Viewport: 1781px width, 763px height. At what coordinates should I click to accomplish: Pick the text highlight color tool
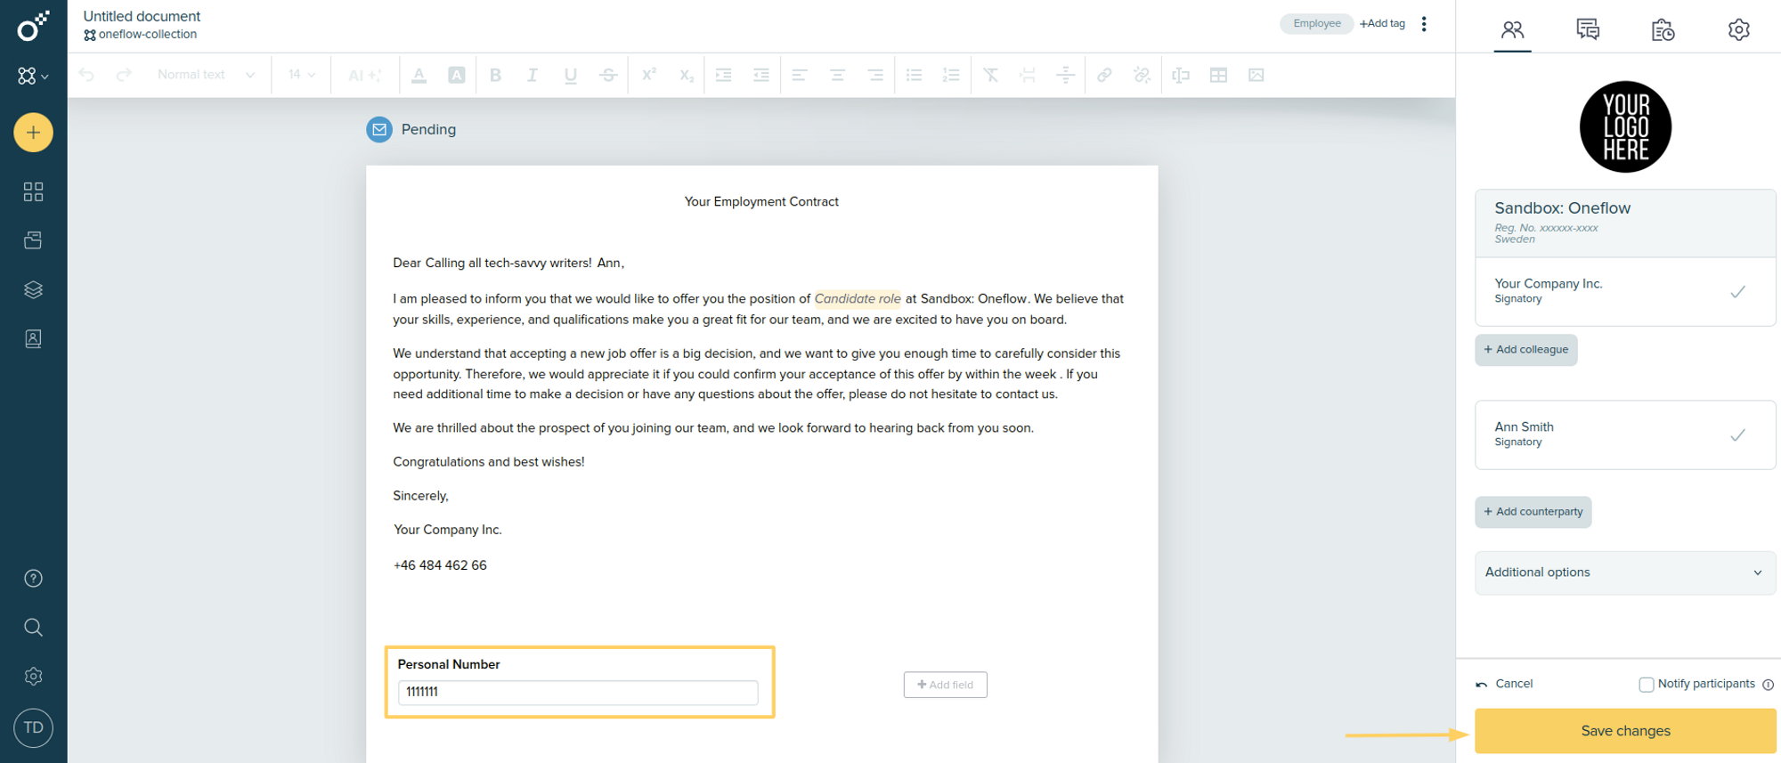coord(456,75)
